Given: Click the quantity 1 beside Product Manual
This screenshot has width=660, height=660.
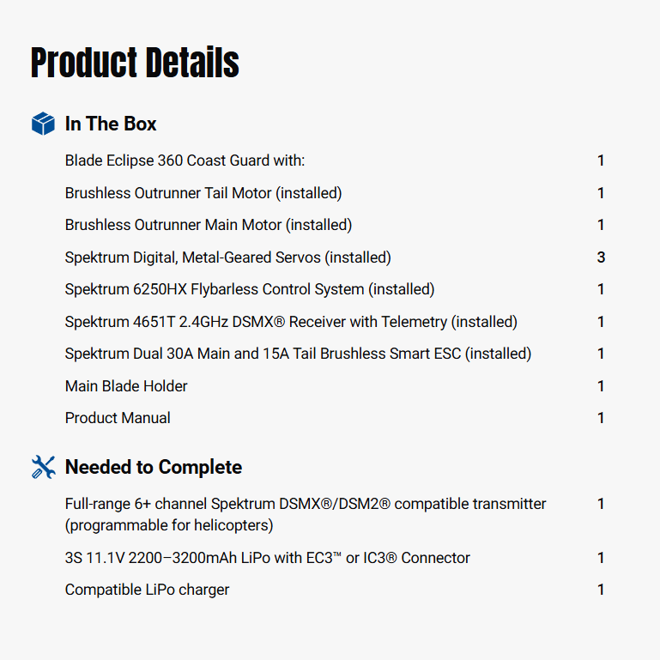Looking at the screenshot, I should (x=601, y=418).
